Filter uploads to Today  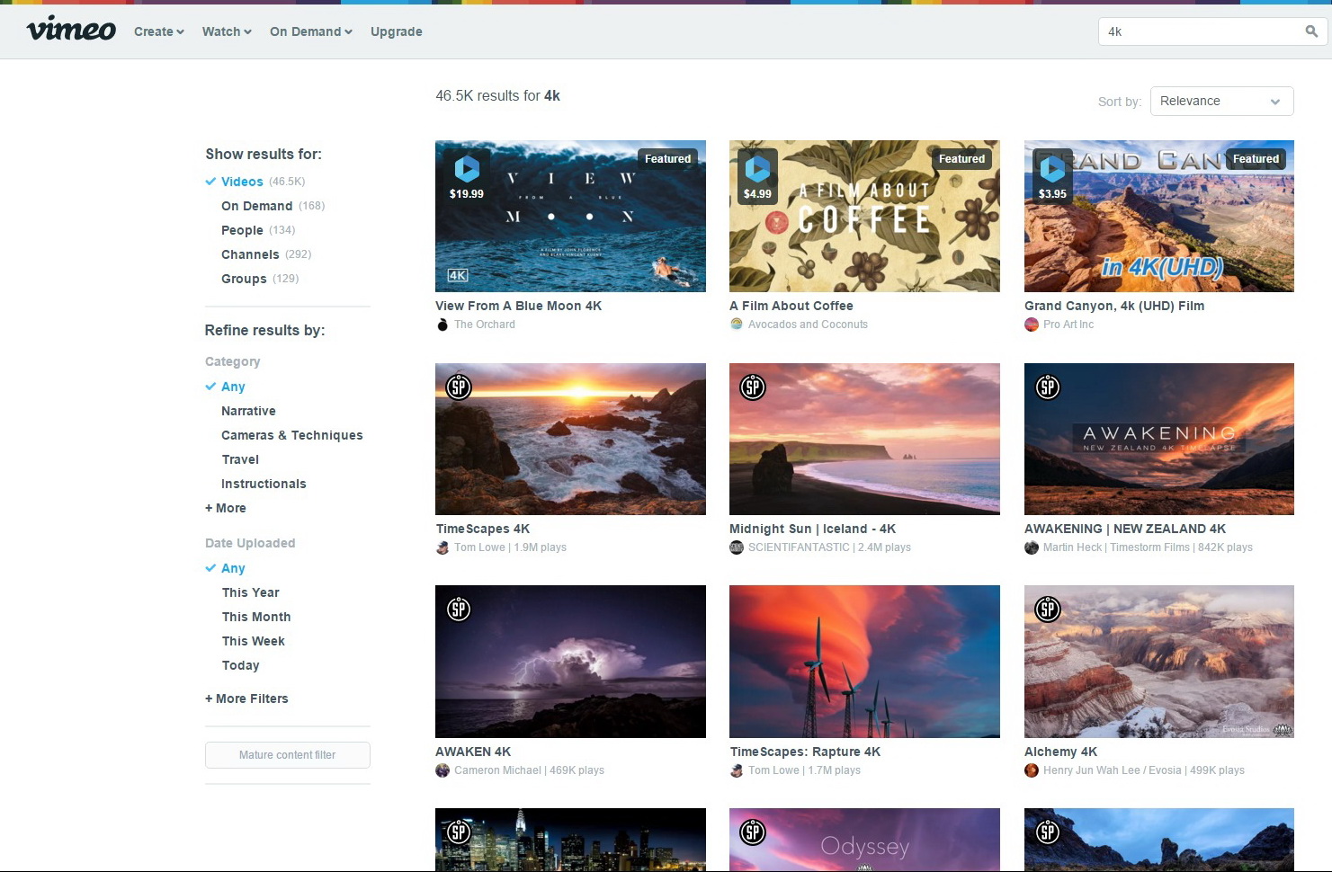click(241, 665)
